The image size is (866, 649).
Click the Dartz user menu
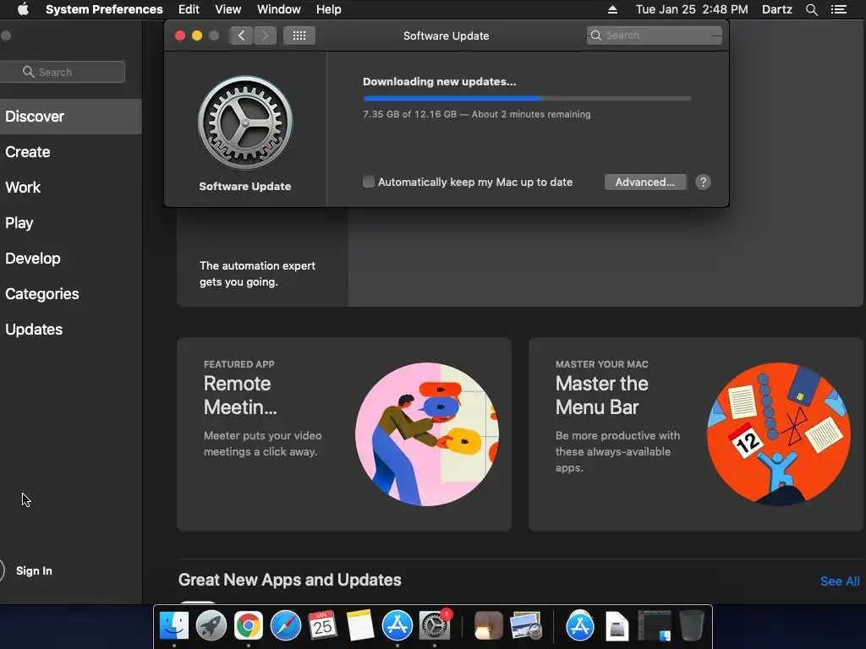click(x=777, y=9)
